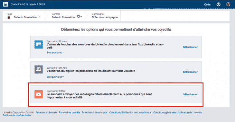Click the Sponsored Content description text
235x122 pixels.
[x=105, y=46]
